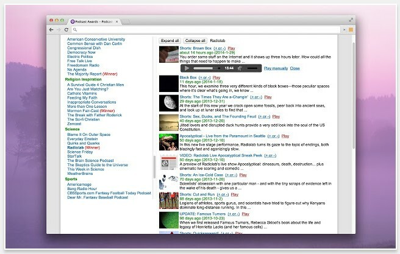This screenshot has height=254, width=400.
Task: Click the runners thumbnail for Cut and Run
Action: click(x=169, y=201)
